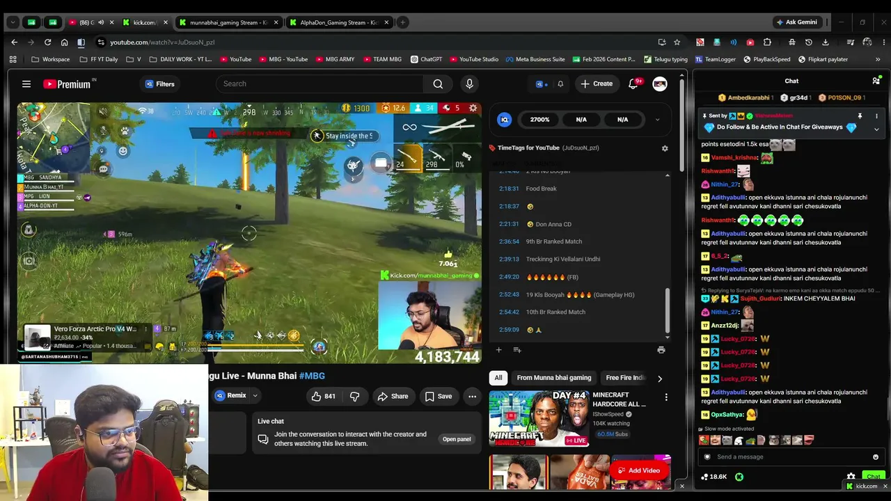Select the Free Fire India chip
The height and width of the screenshot is (501, 891).
point(626,379)
